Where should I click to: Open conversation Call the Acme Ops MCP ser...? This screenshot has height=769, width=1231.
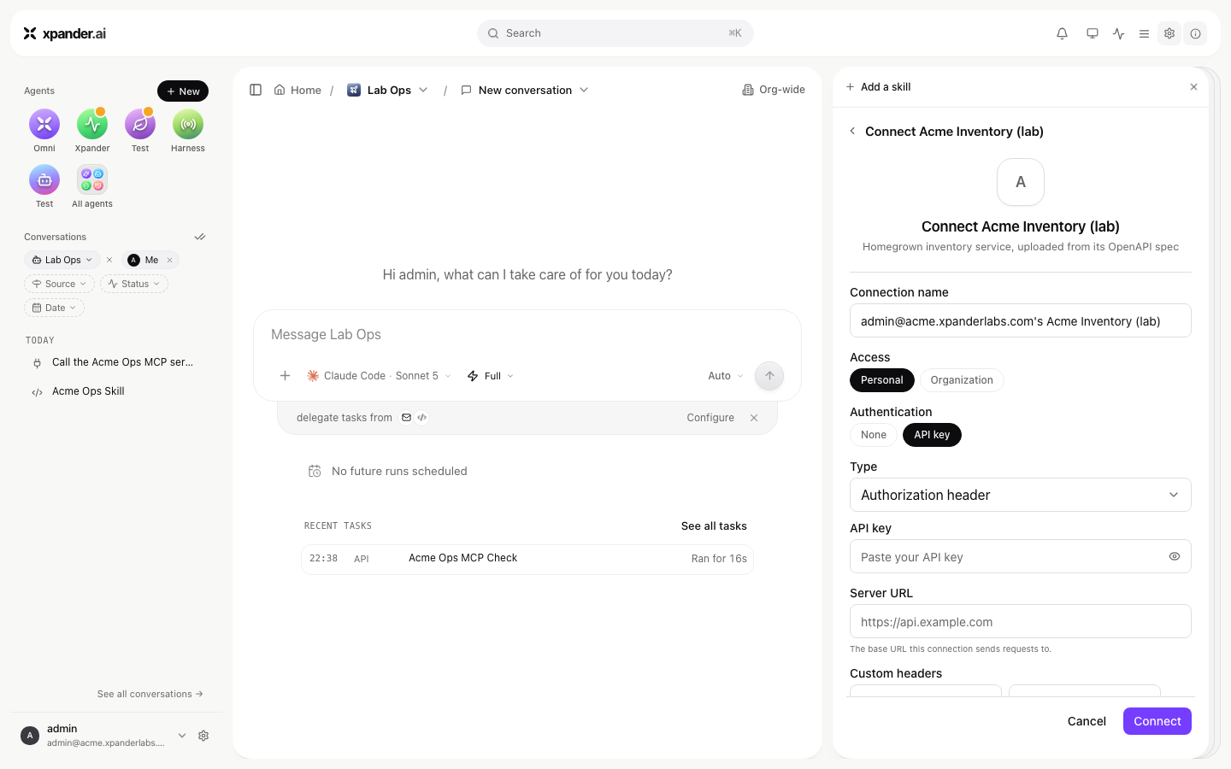(x=115, y=362)
